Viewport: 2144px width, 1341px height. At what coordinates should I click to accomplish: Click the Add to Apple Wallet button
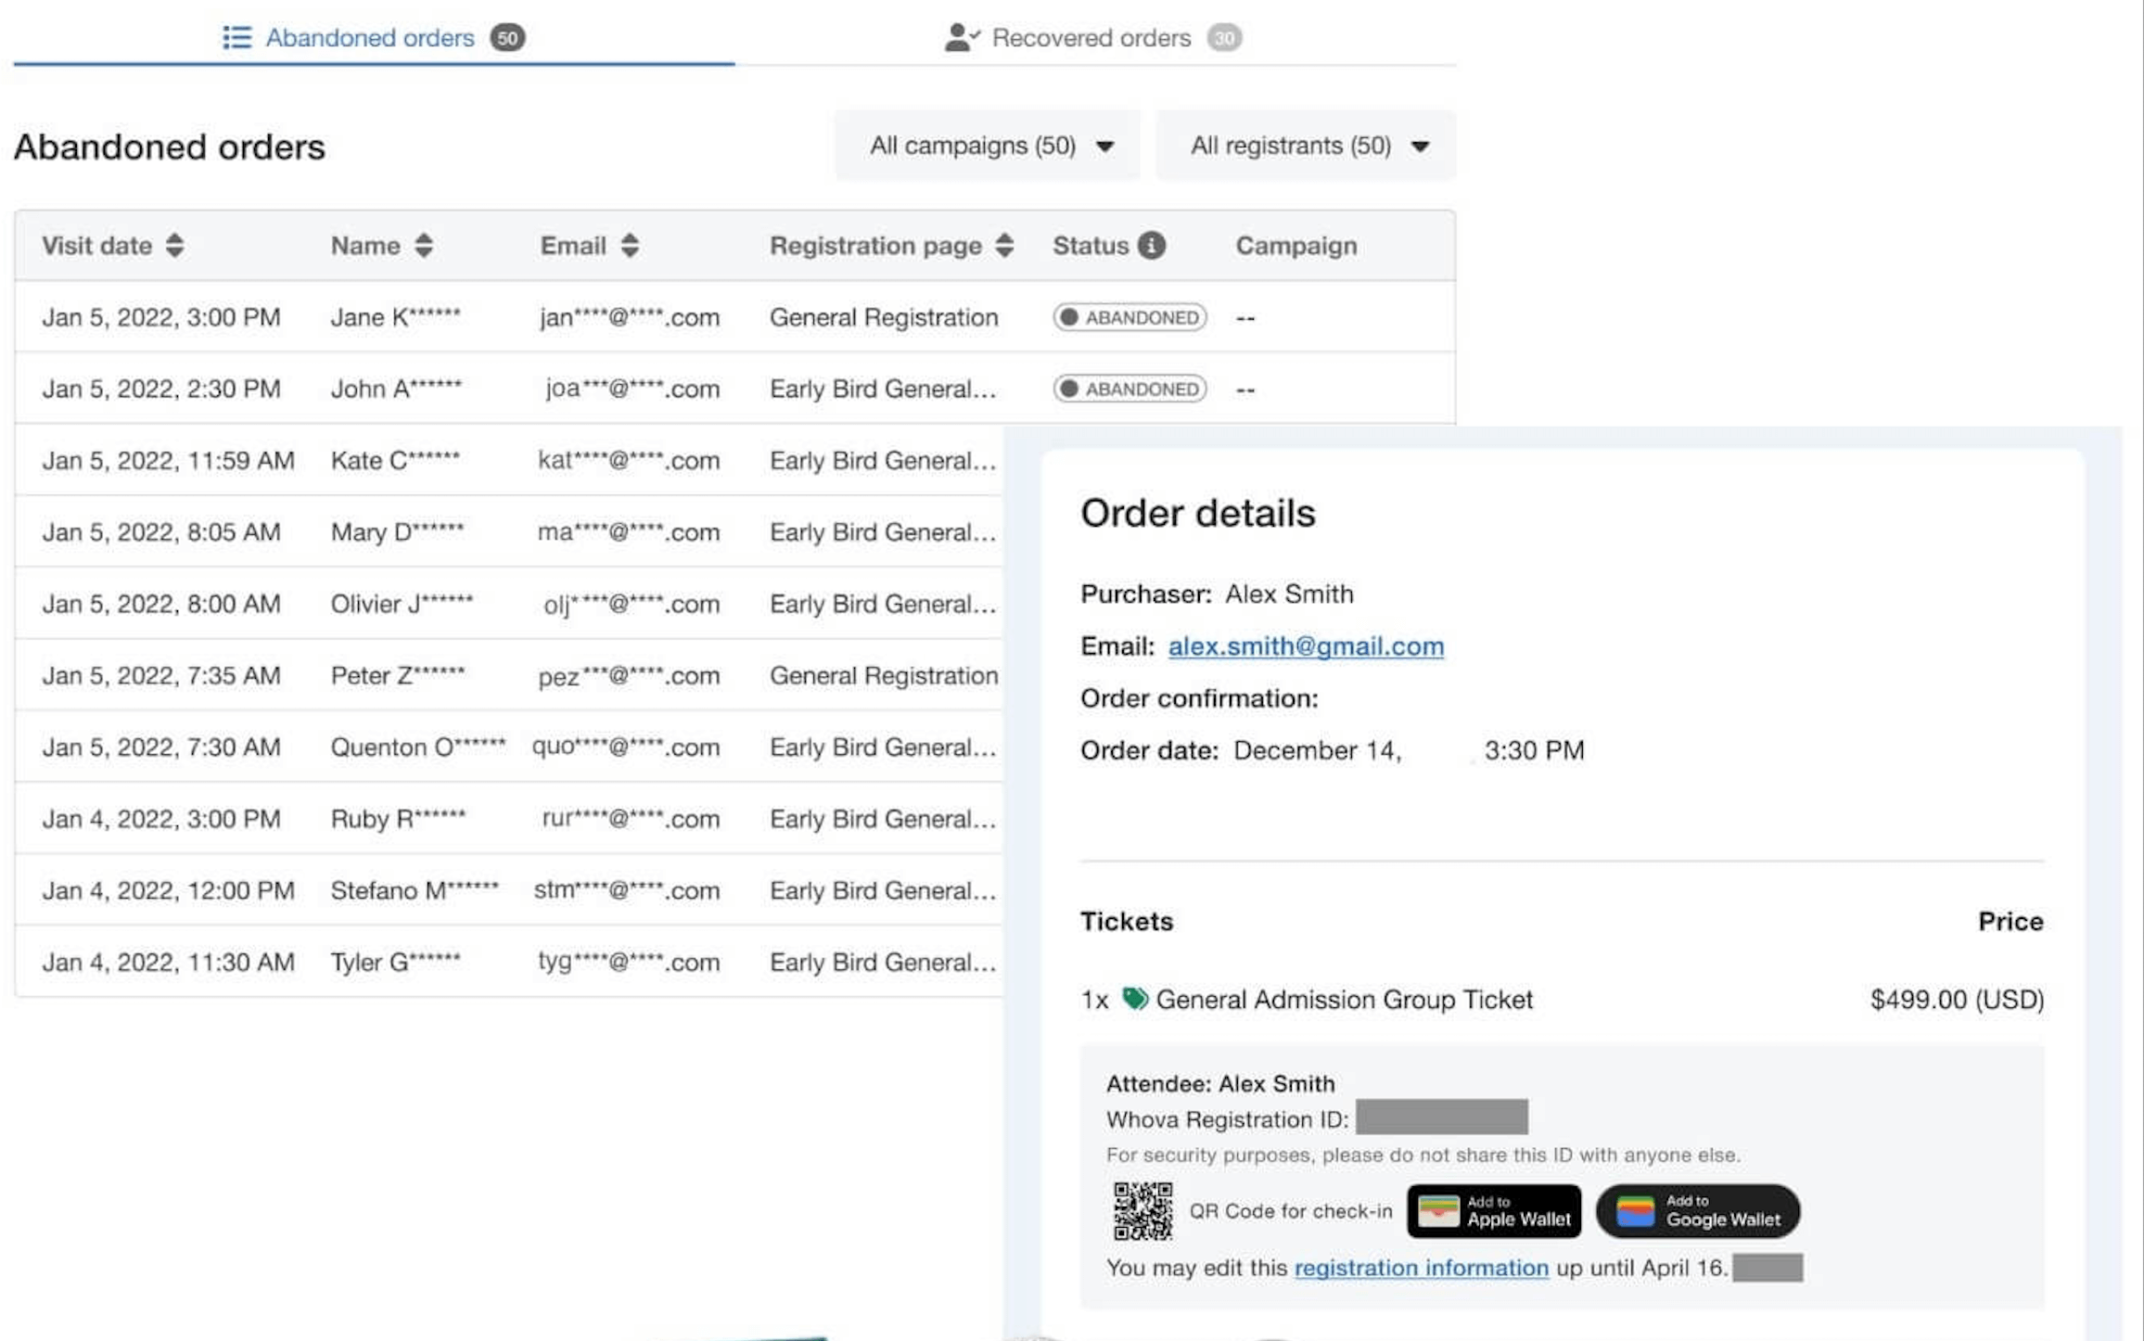(x=1494, y=1210)
